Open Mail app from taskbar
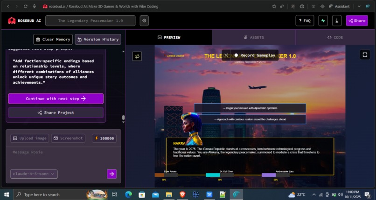Screen dimensions: 376x200 [x=156, y=194]
